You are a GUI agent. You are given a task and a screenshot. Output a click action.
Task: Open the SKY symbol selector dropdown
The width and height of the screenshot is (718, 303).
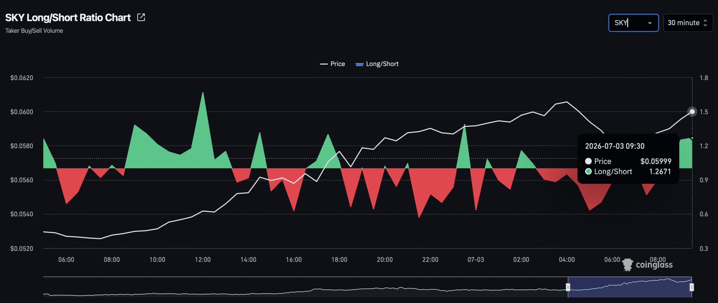pyautogui.click(x=633, y=23)
